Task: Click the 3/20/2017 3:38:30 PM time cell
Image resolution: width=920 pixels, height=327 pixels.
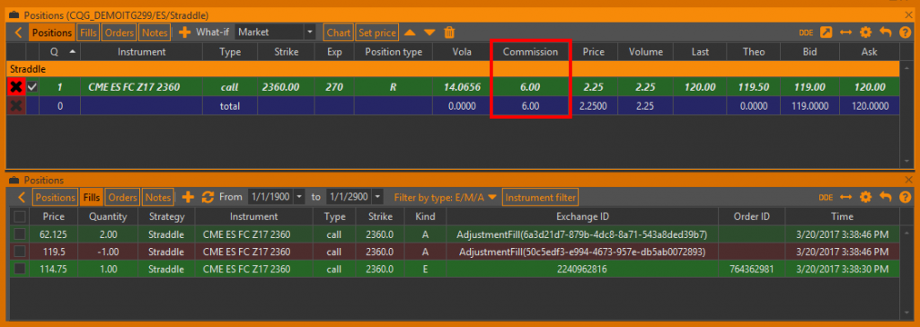Action: click(x=842, y=269)
